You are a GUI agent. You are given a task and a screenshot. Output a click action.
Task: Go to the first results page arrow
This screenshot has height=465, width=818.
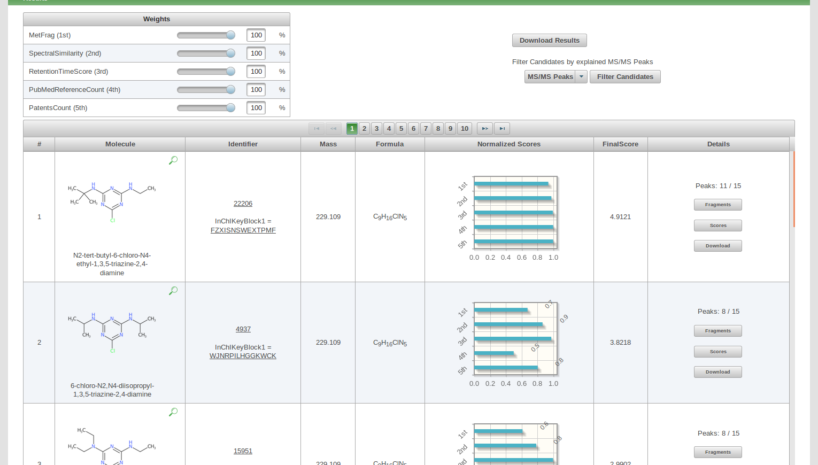tap(317, 128)
